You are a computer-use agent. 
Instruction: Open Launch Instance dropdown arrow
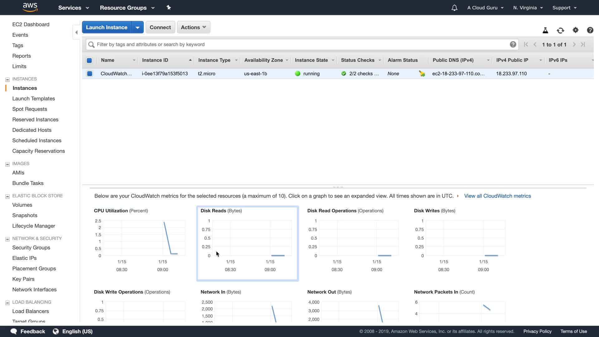click(138, 27)
